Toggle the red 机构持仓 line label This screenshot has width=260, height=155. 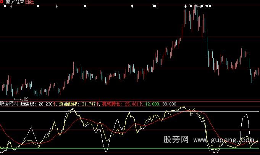112,103
